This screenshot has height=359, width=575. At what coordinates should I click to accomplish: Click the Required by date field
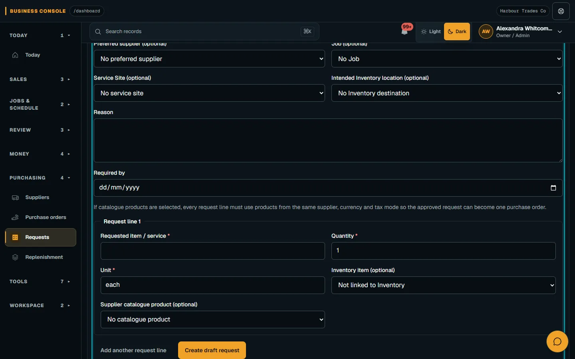coord(328,188)
